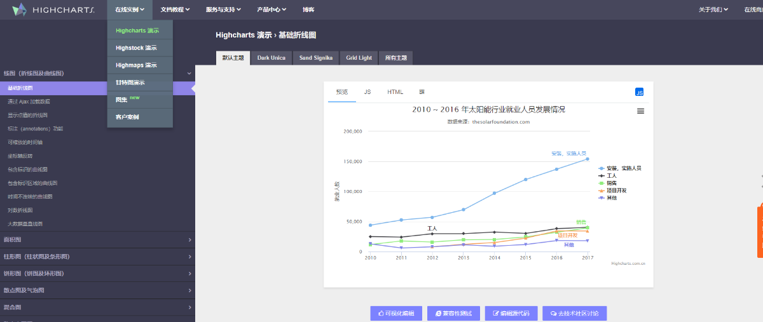Image resolution: width=763 pixels, height=322 pixels.
Task: Switch to the Grid Light theme tab
Action: [x=359, y=58]
